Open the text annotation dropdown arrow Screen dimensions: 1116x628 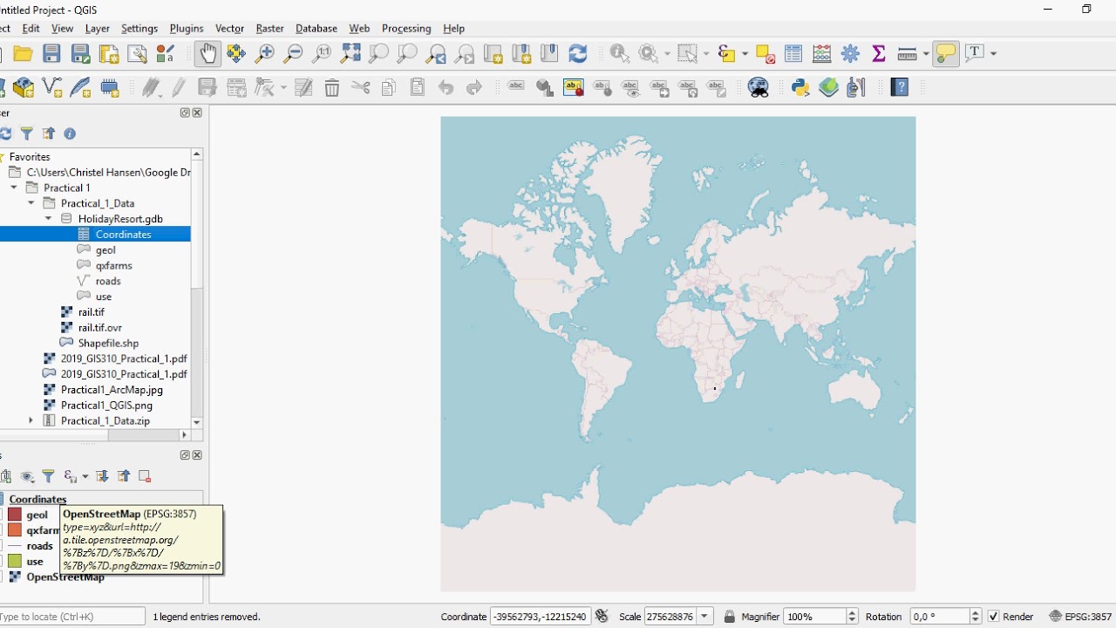pos(993,54)
